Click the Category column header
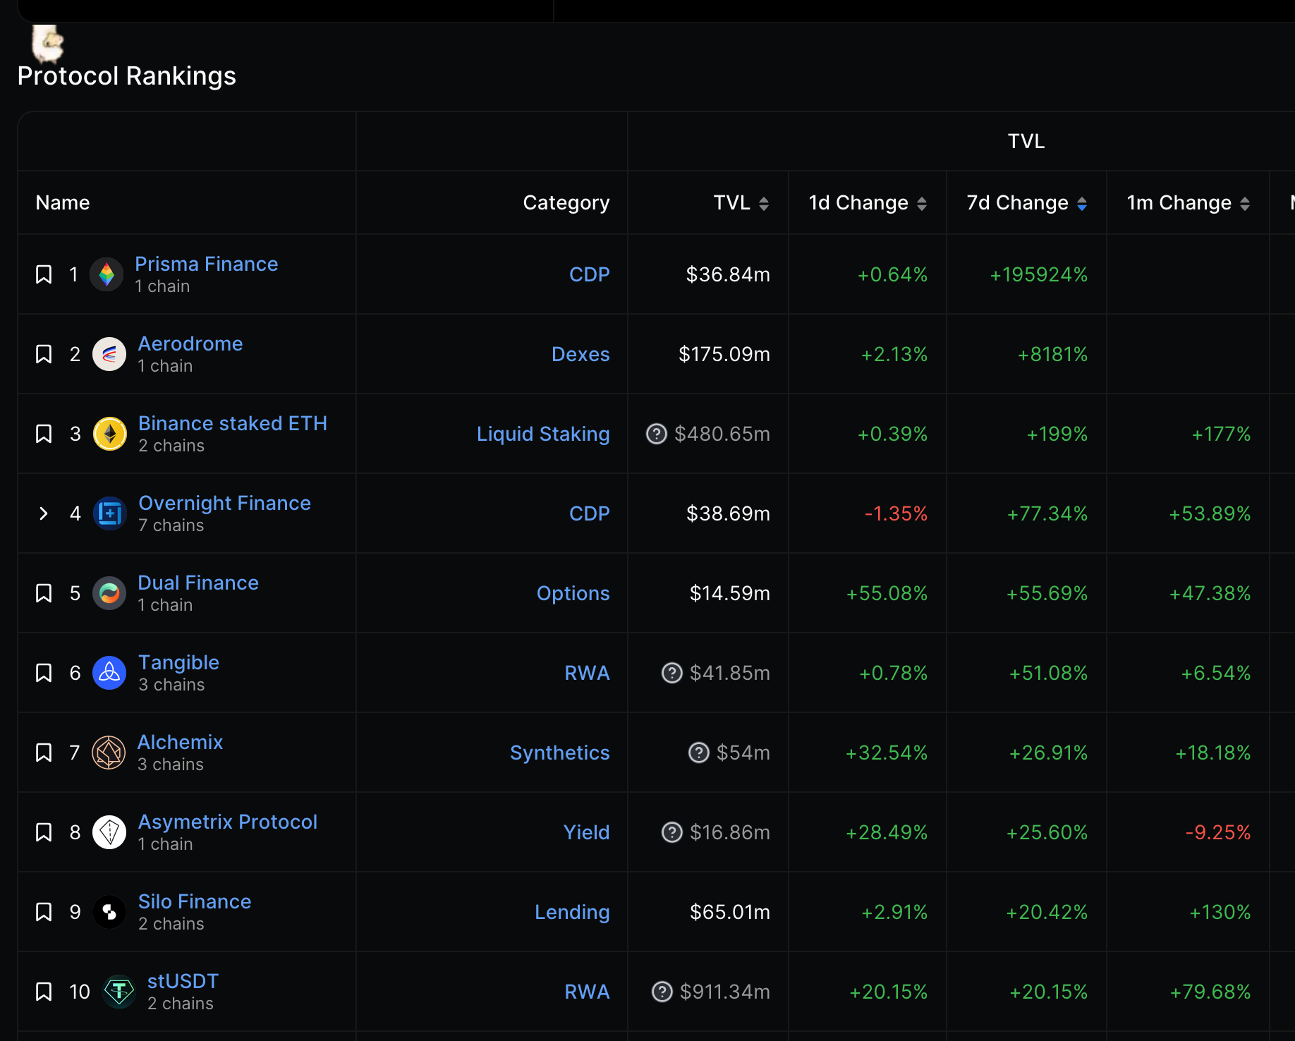Screen dimensions: 1295x1041 (566, 203)
